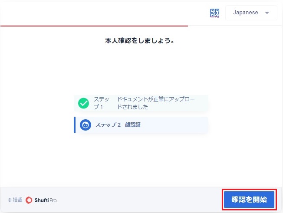Click the Shufti Pro logo

pyautogui.click(x=41, y=200)
